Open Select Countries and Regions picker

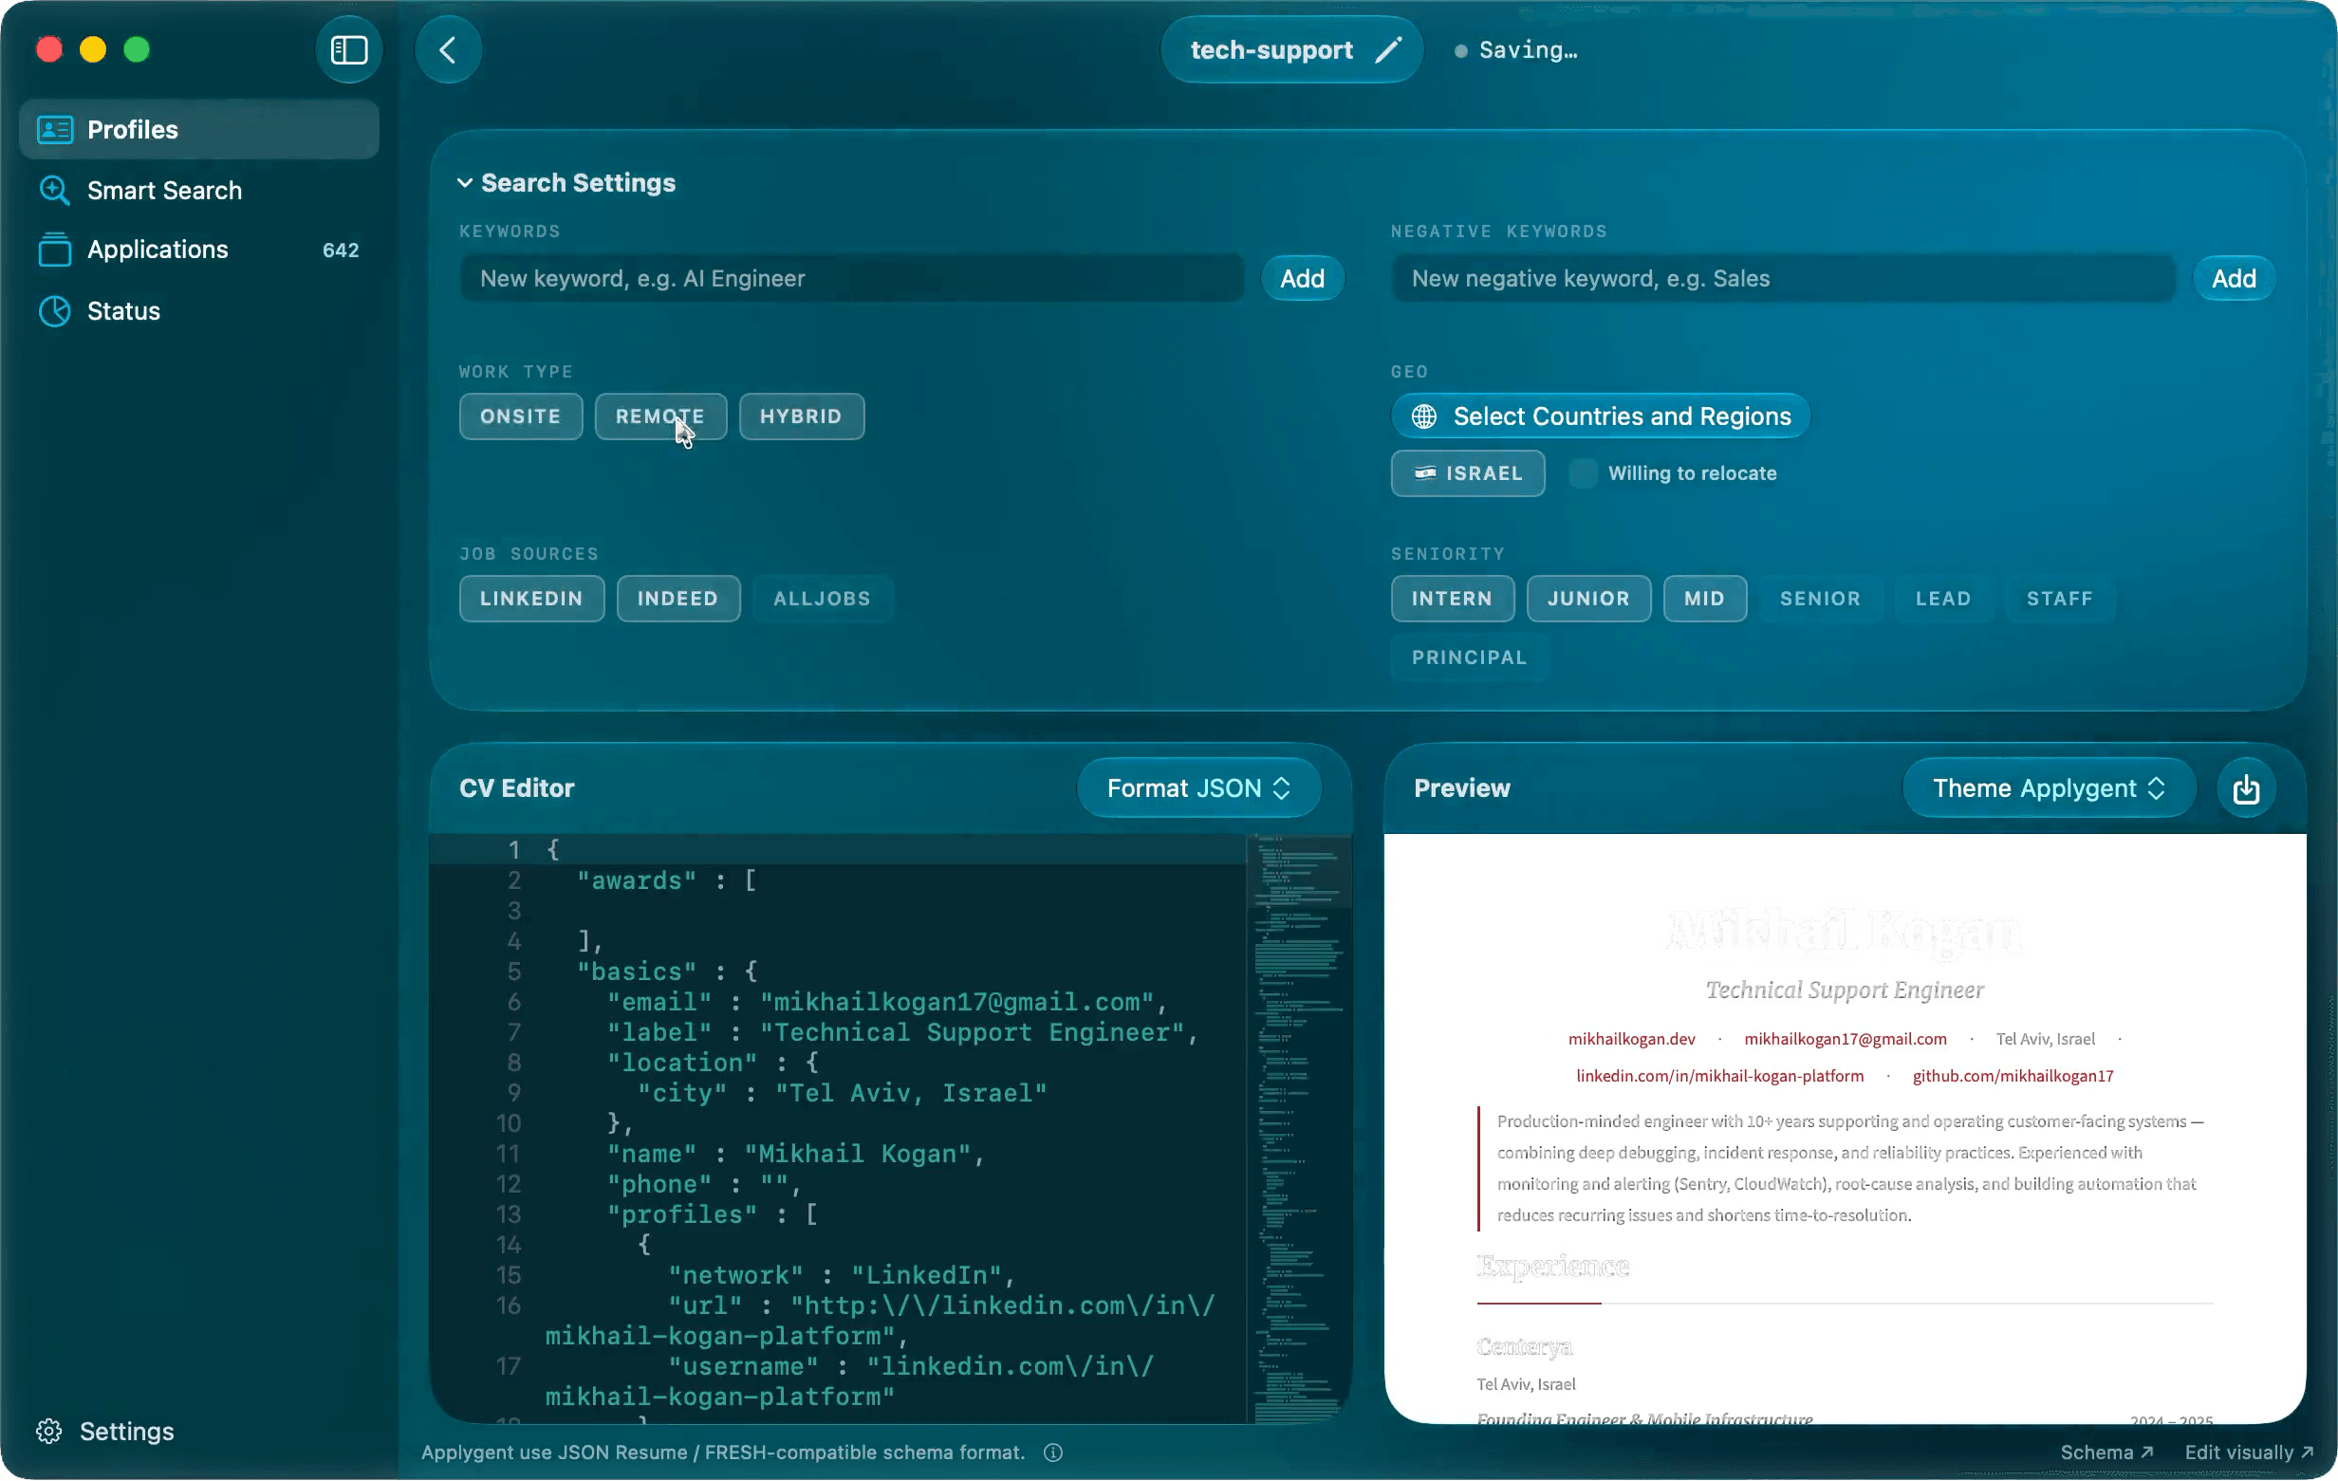pyautogui.click(x=1600, y=417)
